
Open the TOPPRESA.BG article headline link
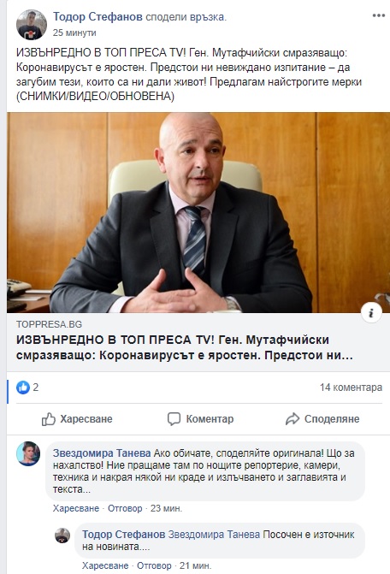(185, 347)
